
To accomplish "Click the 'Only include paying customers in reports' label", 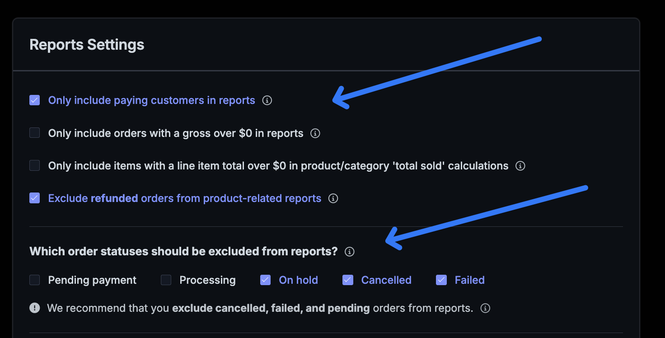I will point(151,100).
